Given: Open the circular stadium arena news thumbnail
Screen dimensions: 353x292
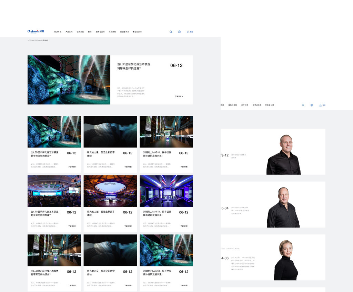Looking at the screenshot, I should click(x=110, y=191).
